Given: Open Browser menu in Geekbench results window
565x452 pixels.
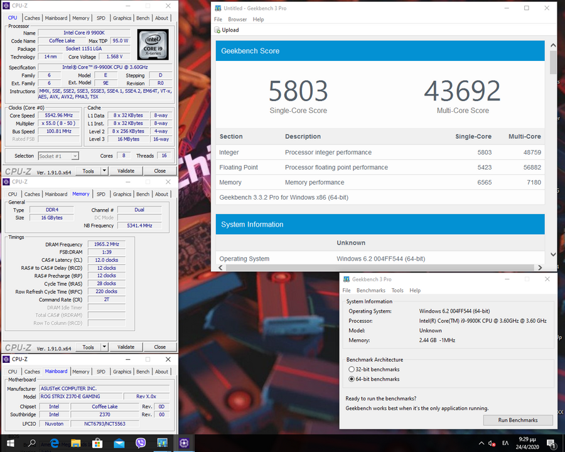Looking at the screenshot, I should click(237, 19).
